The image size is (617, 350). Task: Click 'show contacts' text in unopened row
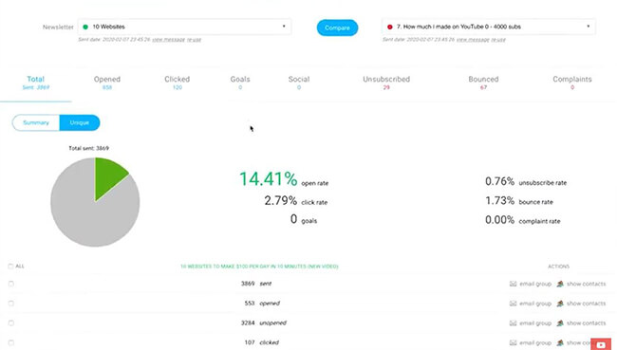point(587,322)
